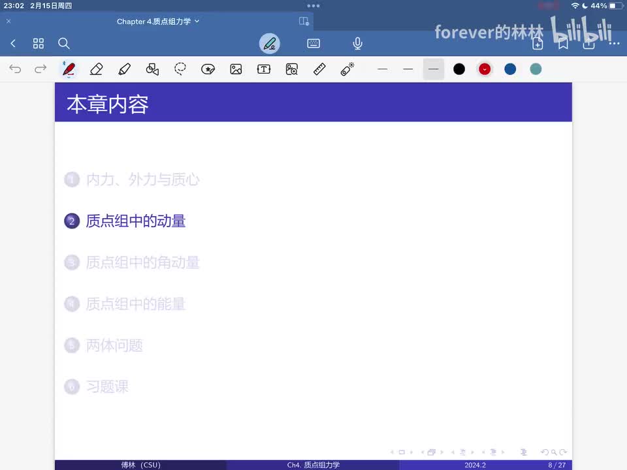Open the stickers elements tool
627x470 pixels.
(x=208, y=69)
